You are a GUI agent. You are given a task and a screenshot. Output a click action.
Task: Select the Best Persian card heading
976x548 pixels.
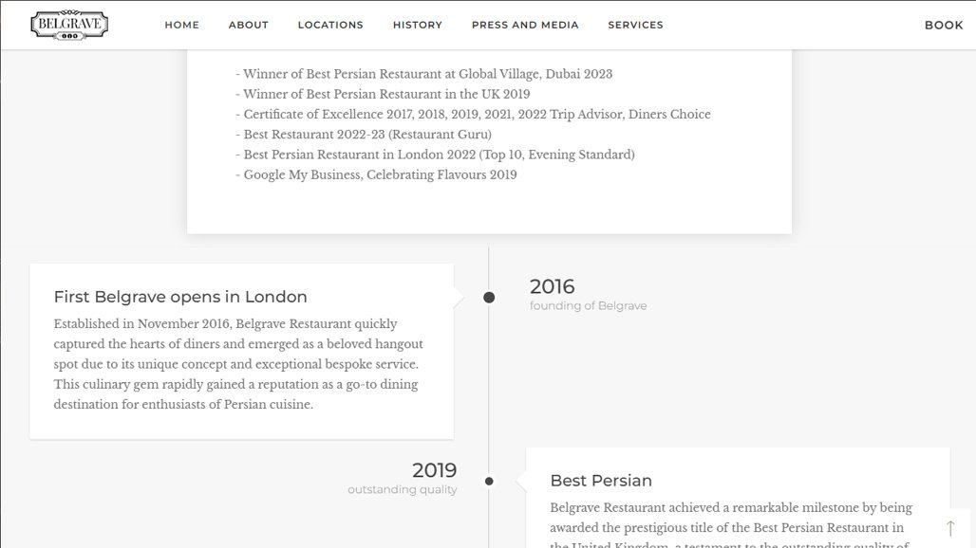(601, 481)
